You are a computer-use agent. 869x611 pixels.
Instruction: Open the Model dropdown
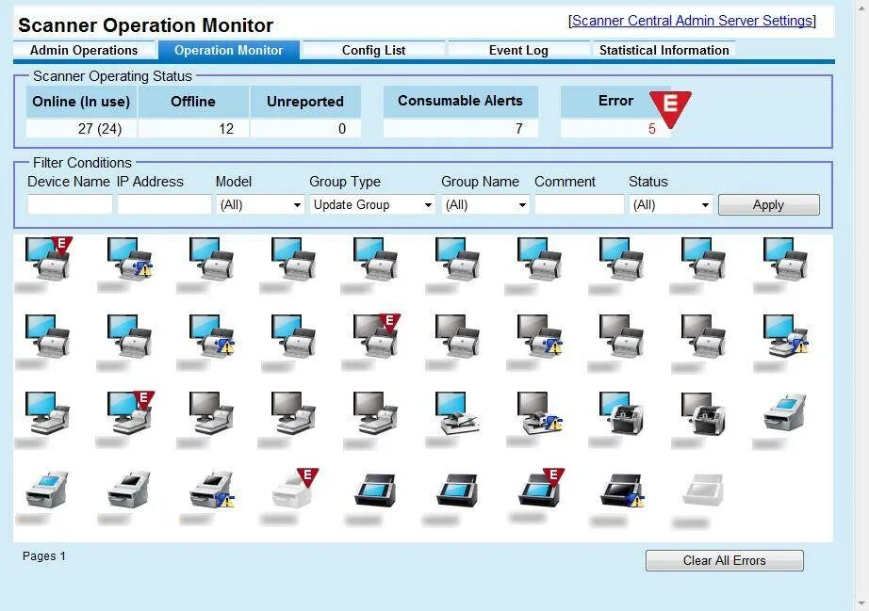pos(260,205)
